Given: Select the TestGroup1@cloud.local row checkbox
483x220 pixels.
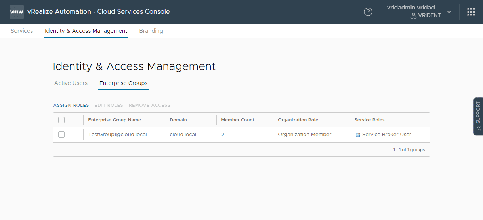Looking at the screenshot, I should tap(61, 135).
